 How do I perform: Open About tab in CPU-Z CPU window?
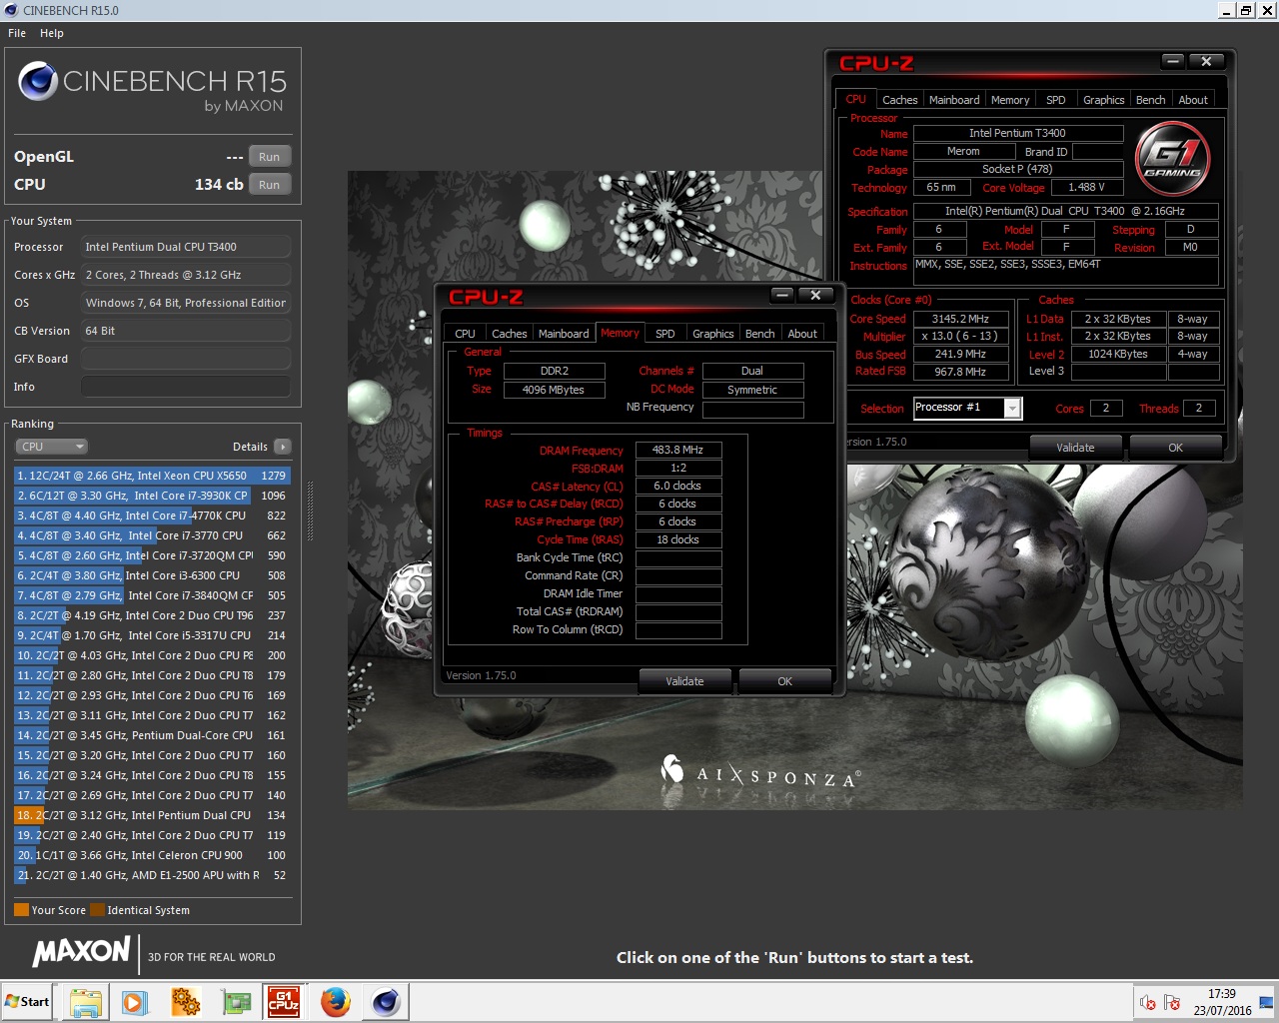click(1193, 100)
